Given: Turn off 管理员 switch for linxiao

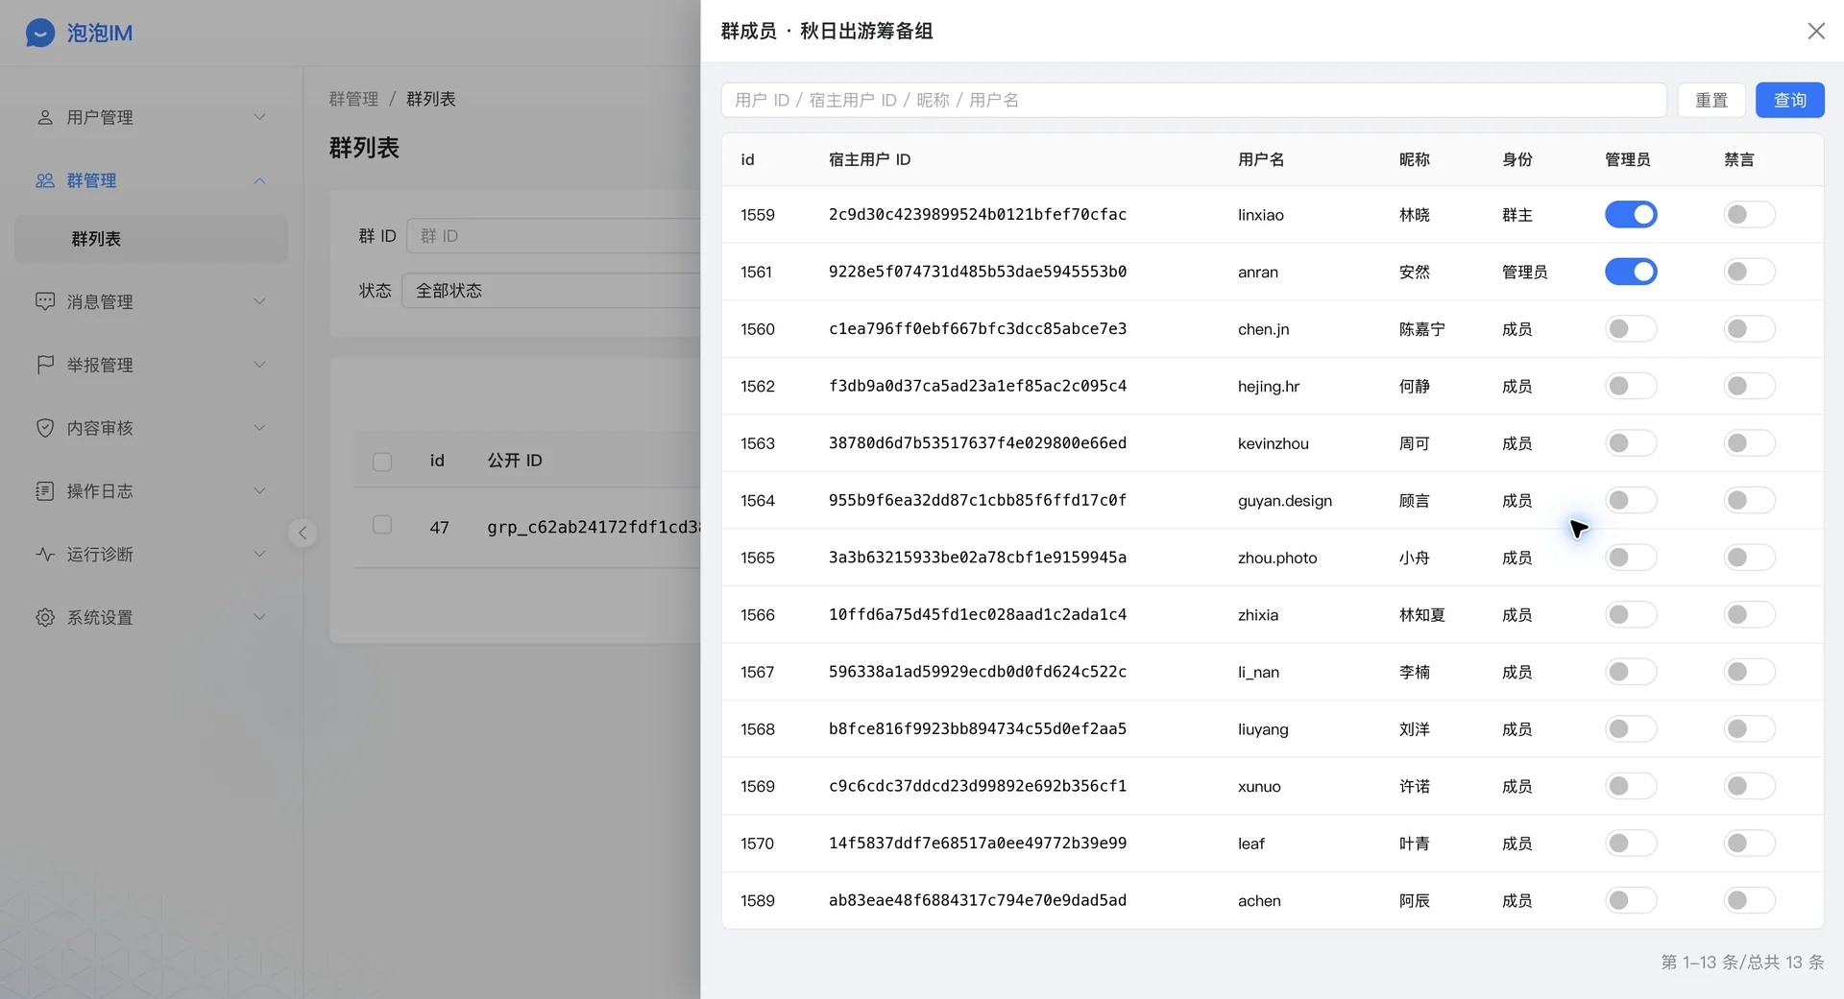Looking at the screenshot, I should [x=1631, y=215].
